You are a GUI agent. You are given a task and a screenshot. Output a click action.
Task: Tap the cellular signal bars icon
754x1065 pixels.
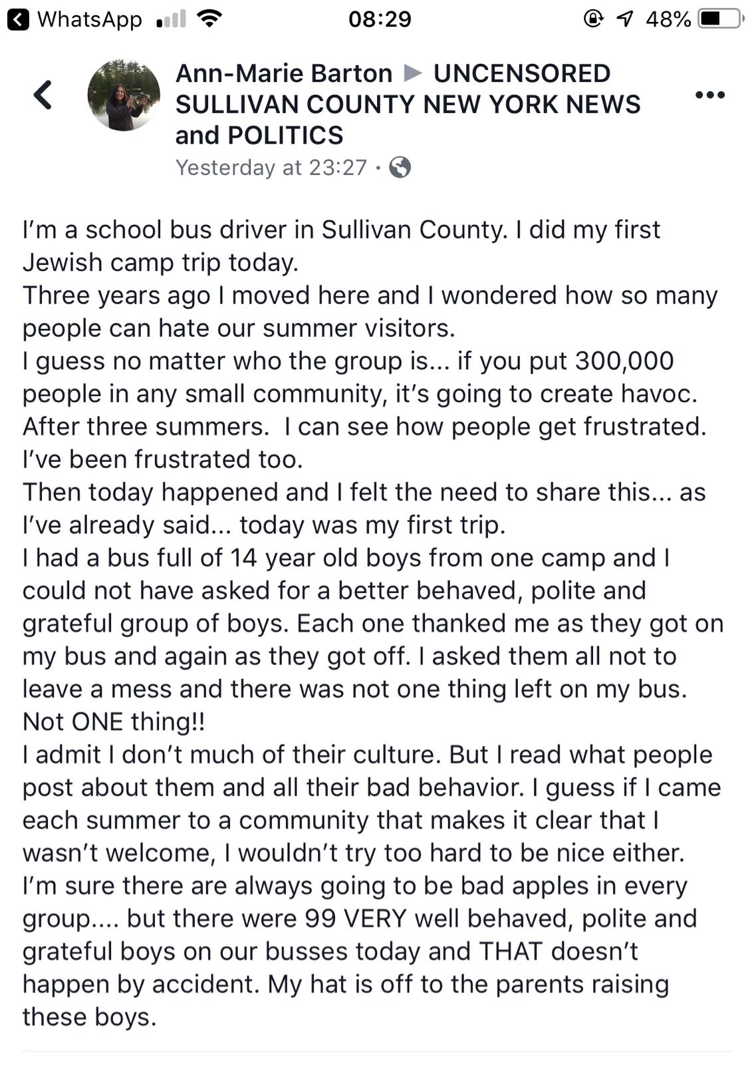tap(171, 19)
